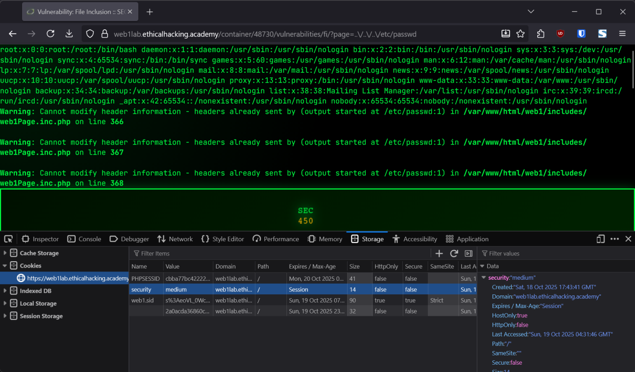Click the element picker icon in DevTools

[x=8, y=239]
